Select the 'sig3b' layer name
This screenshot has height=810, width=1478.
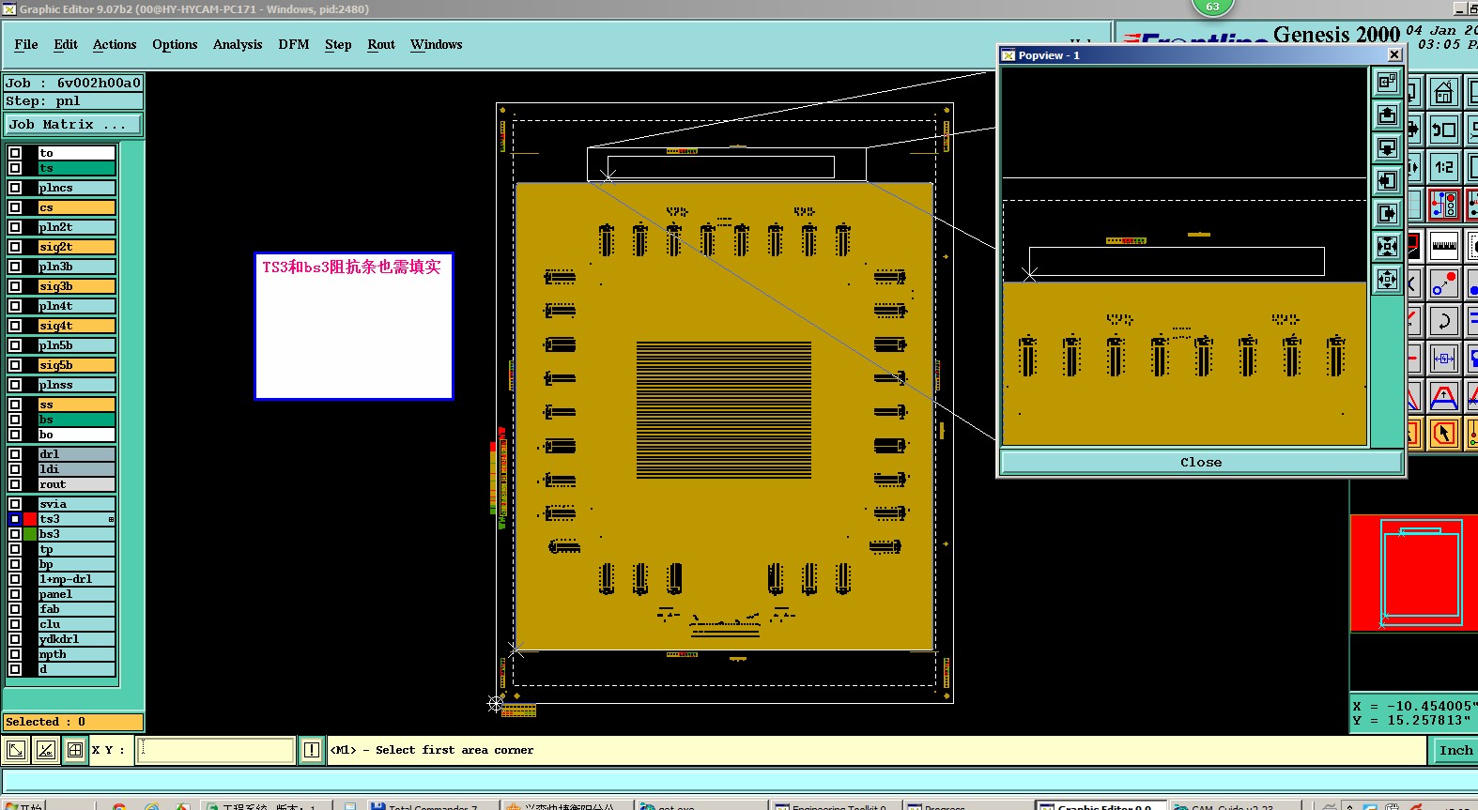point(76,286)
